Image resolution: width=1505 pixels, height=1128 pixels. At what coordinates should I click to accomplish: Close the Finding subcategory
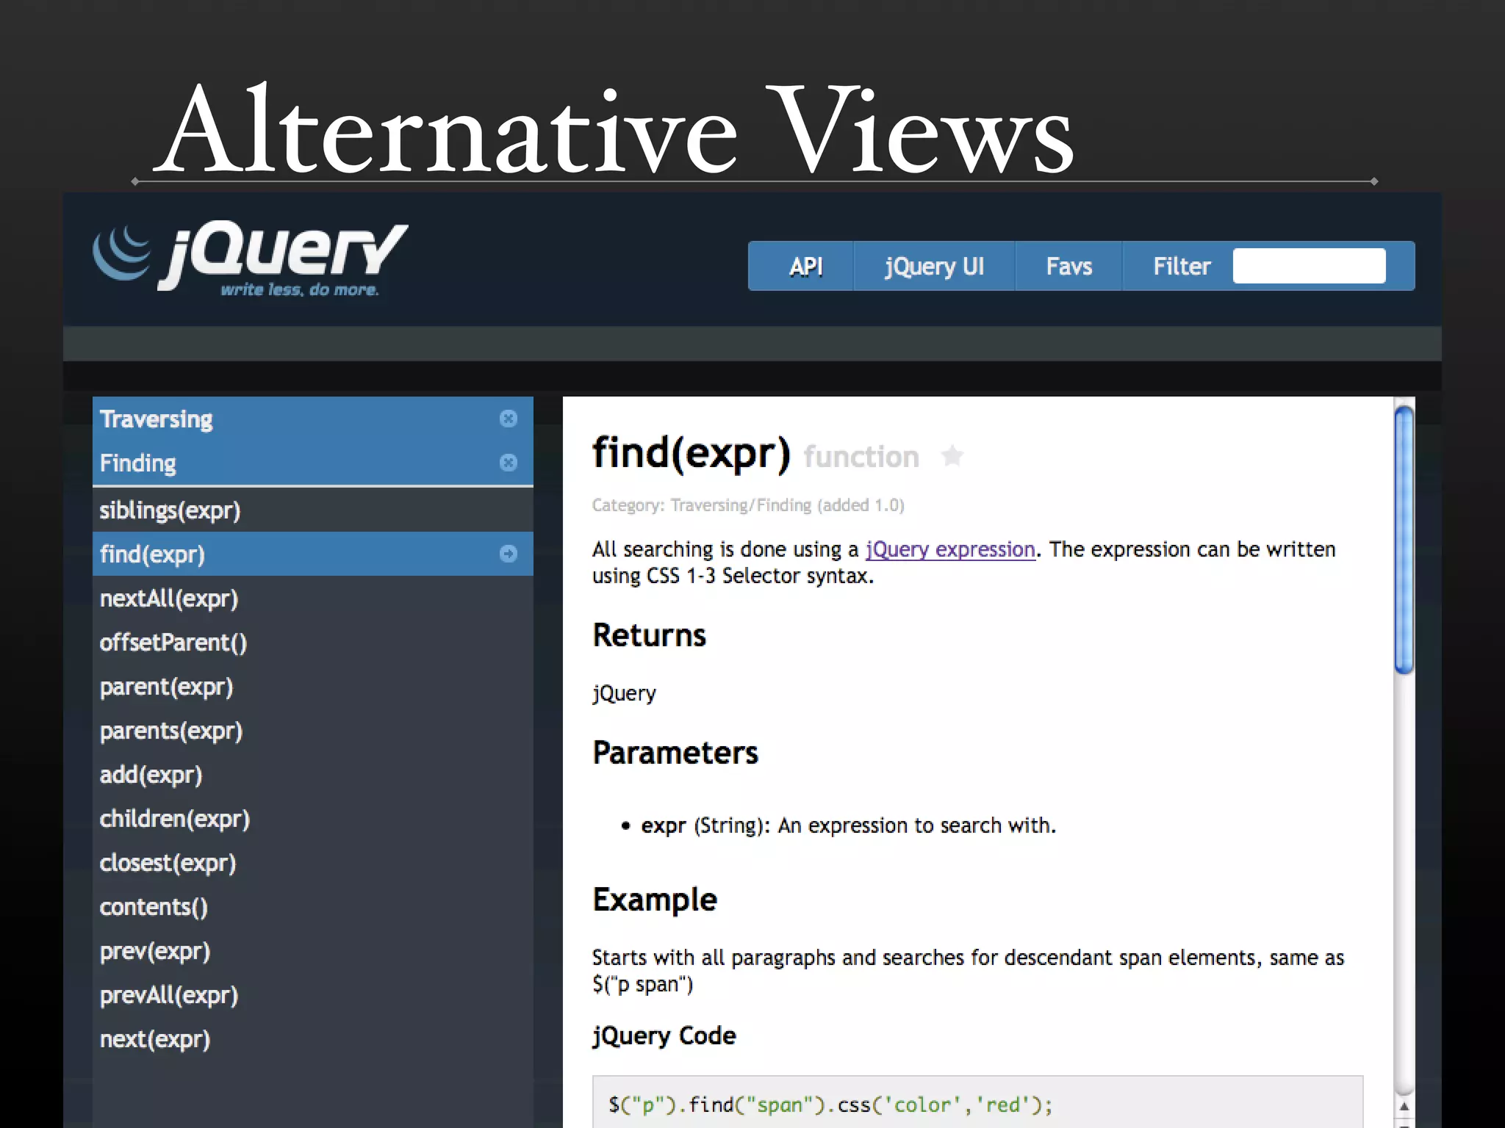509,463
